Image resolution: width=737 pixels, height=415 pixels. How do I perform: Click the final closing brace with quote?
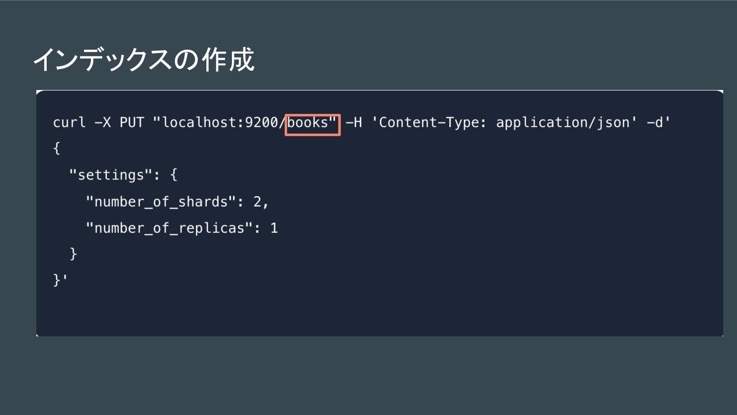(x=60, y=280)
